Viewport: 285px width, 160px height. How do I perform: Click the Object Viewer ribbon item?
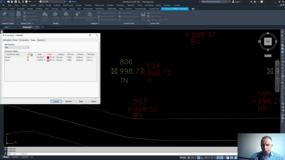pyautogui.click(x=30, y=16)
